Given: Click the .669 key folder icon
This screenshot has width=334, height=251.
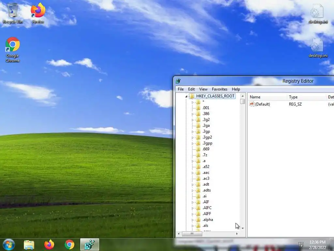Looking at the screenshot, I should point(198,149).
